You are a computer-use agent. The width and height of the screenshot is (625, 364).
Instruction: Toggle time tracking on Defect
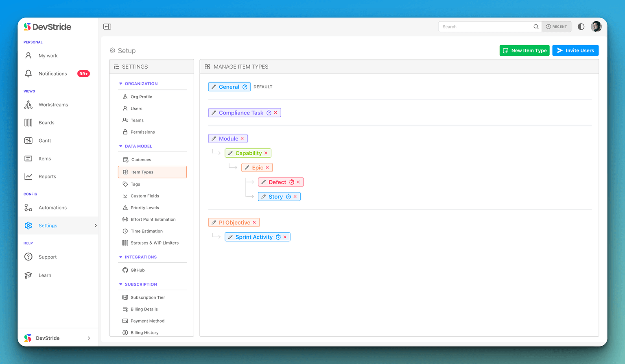(x=292, y=182)
